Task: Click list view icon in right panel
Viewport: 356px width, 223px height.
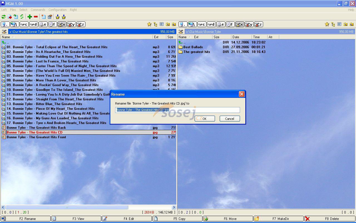Action: tap(339, 24)
